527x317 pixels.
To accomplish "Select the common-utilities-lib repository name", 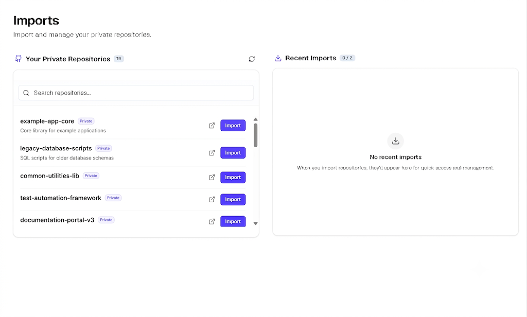I will pos(50,176).
